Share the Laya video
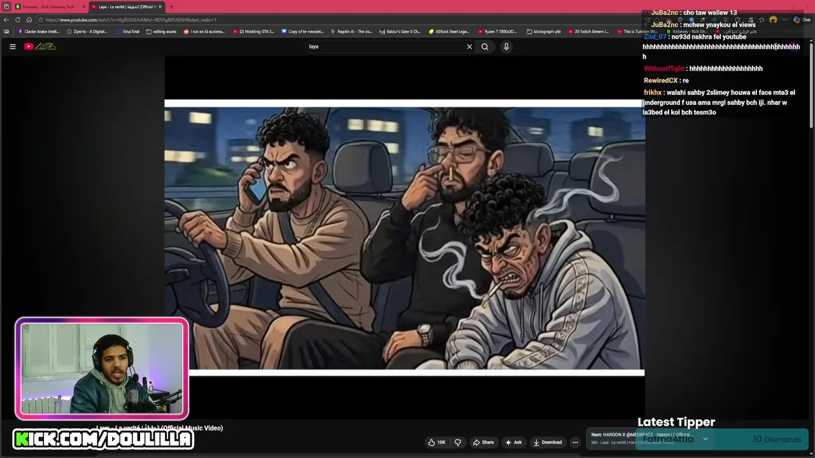The width and height of the screenshot is (815, 458). tap(483, 442)
